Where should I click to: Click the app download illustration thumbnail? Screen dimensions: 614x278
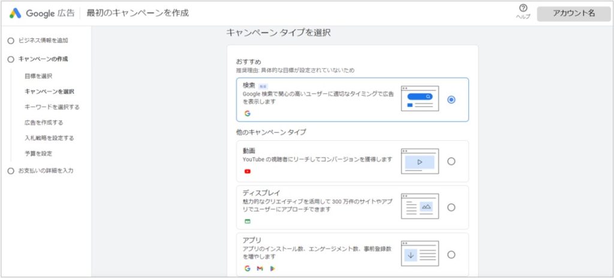(x=420, y=253)
